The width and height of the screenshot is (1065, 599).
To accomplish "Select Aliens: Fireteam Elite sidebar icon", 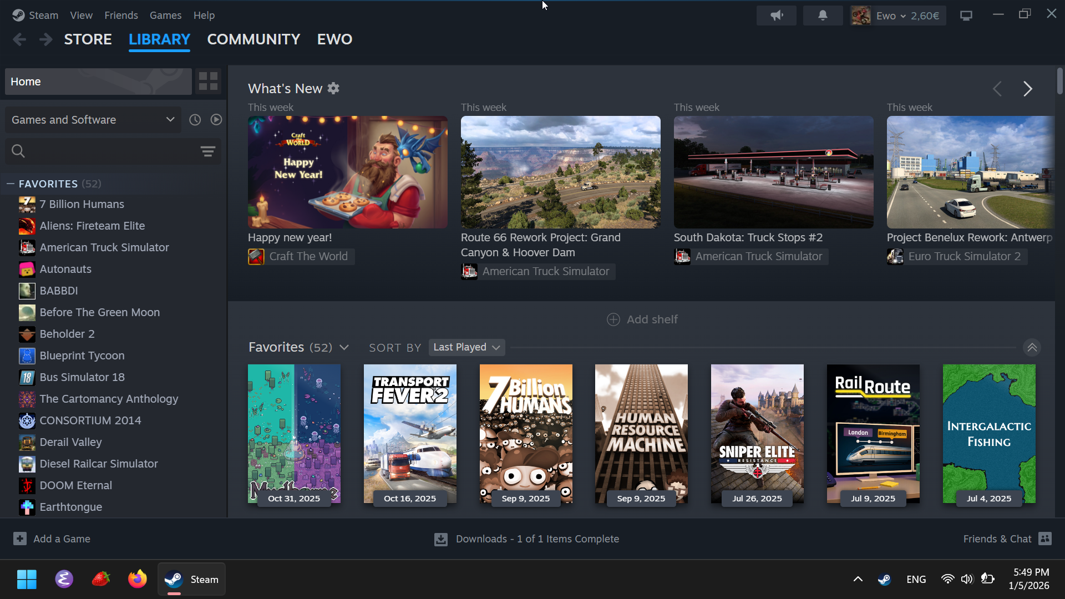I will coord(27,226).
